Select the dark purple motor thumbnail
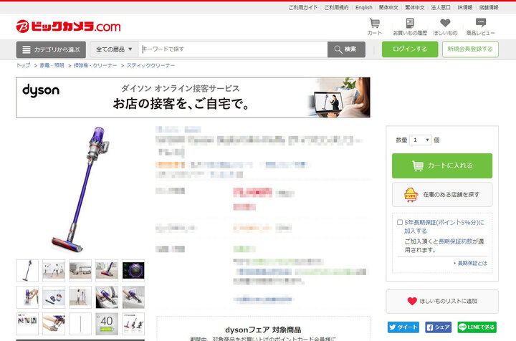Viewport: 516px width, 341px height. (x=133, y=270)
